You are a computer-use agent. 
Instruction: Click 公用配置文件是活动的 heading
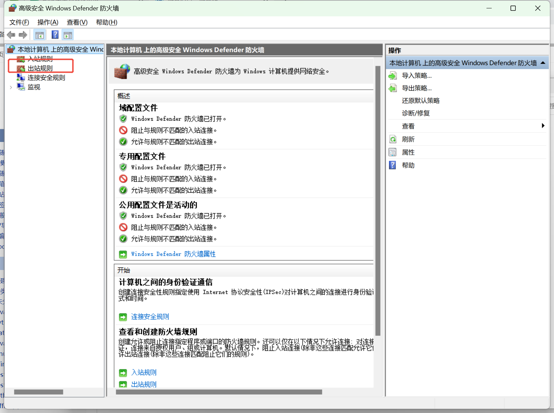pos(158,205)
